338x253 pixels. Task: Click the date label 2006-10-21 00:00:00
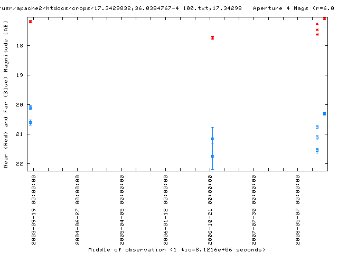[210, 210]
